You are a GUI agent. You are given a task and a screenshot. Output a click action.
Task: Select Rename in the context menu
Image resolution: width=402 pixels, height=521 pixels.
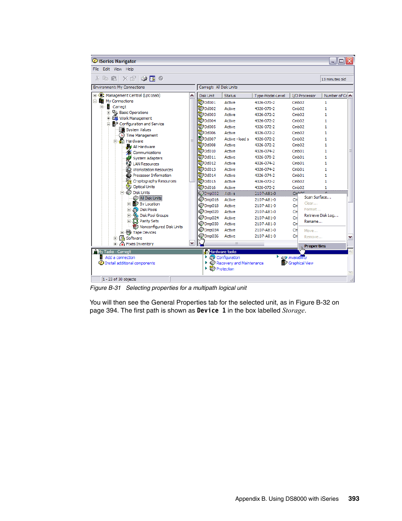[x=322, y=221]
